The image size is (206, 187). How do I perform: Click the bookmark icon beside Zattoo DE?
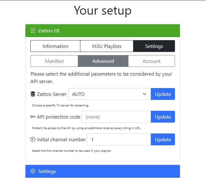(33, 30)
